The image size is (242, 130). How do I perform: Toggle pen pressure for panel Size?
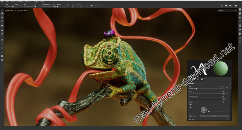tap(227, 87)
